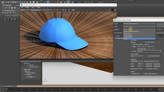Click the scene explorer icon at top-left
164x92 pixels.
[x=3, y=2]
